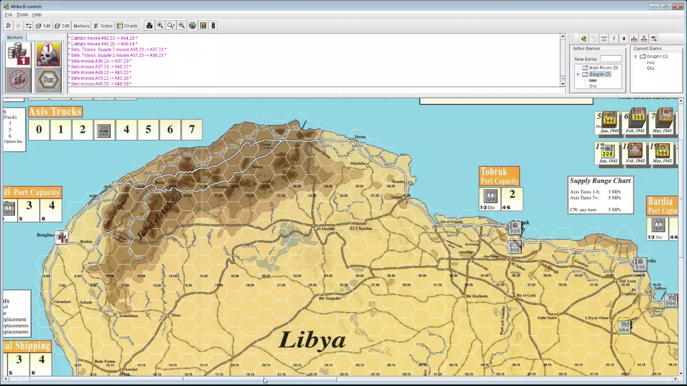Click the map horizontal scrollbar thumb
The width and height of the screenshot is (687, 386).
[260, 379]
